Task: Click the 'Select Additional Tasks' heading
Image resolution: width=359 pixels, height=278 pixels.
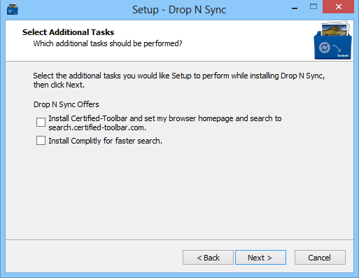Action: pos(68,32)
